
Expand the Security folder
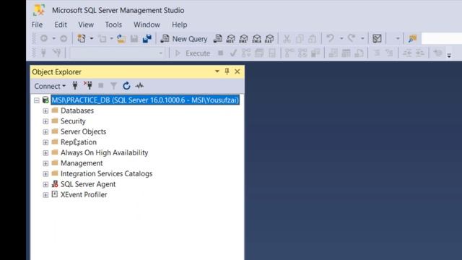[x=45, y=121]
